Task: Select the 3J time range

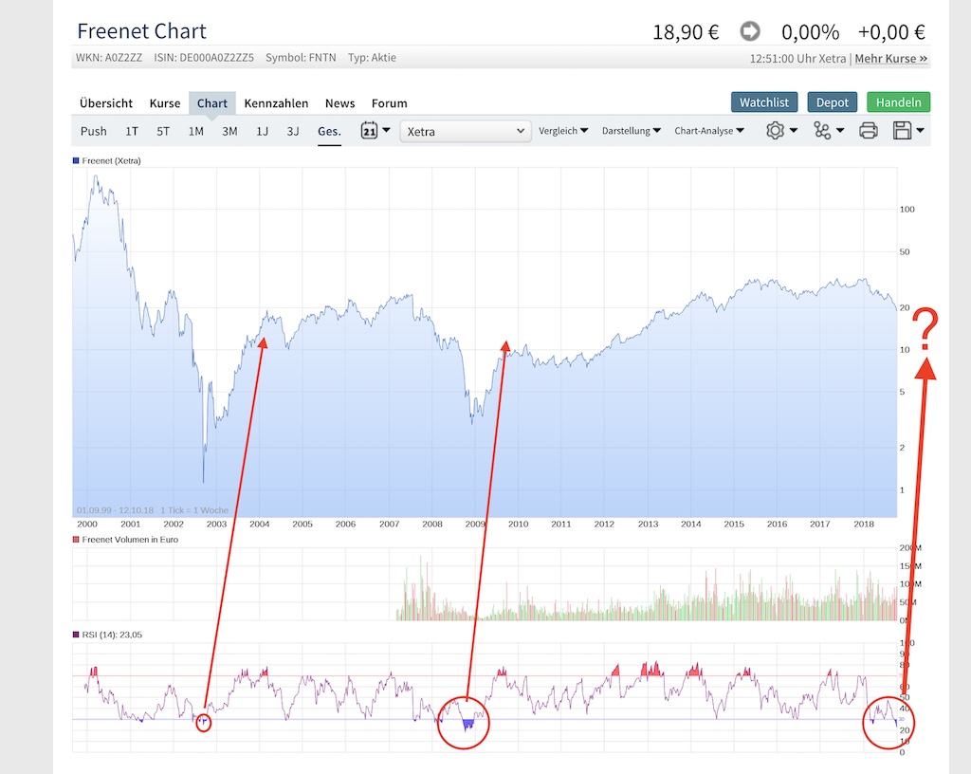Action: point(293,131)
